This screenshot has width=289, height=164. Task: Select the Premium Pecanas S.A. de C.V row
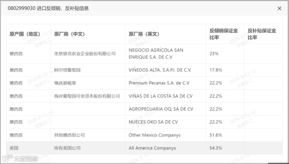click(x=144, y=83)
